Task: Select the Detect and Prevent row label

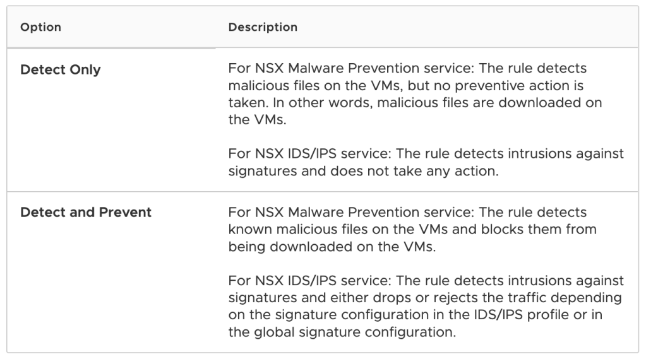Action: [x=86, y=212]
